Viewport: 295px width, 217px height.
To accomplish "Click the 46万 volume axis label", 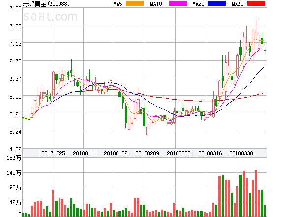I will click(15, 203).
